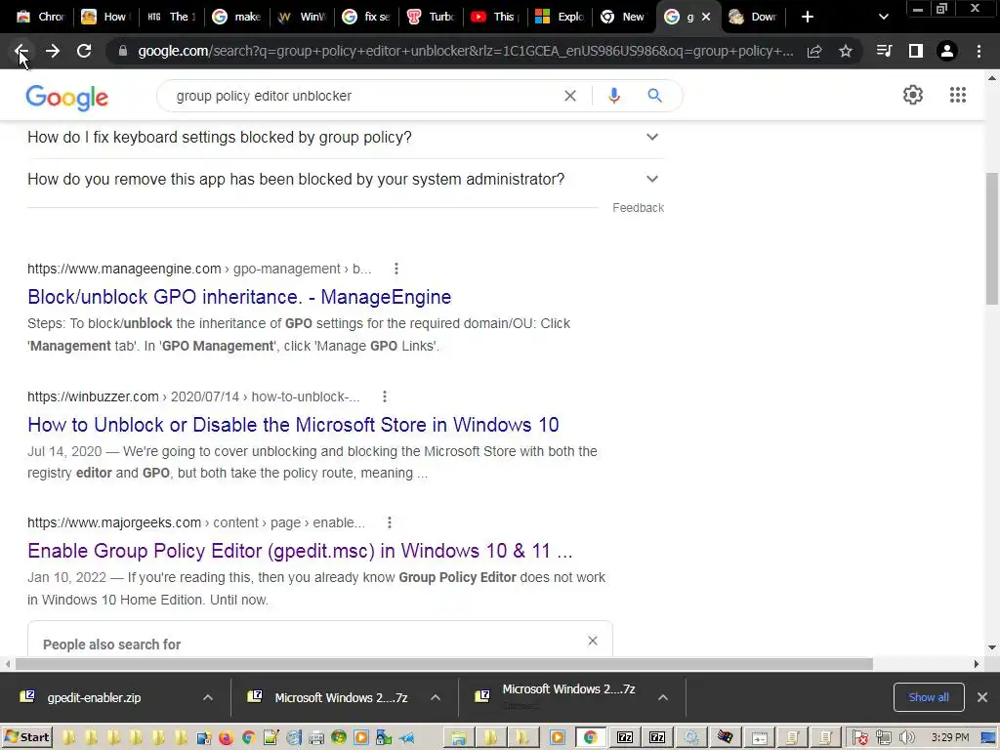Switch to the Down tab
1000x750 pixels.
click(x=754, y=18)
